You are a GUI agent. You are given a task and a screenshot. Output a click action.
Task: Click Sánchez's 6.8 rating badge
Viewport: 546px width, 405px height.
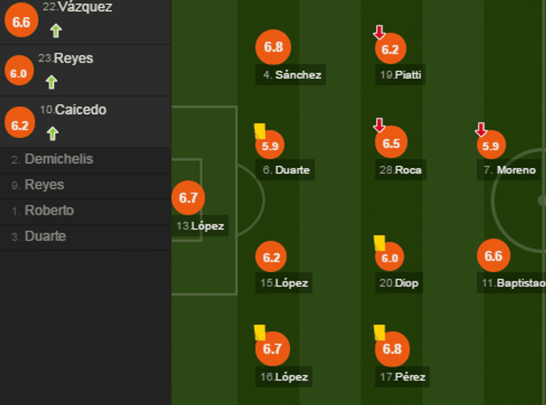(274, 47)
